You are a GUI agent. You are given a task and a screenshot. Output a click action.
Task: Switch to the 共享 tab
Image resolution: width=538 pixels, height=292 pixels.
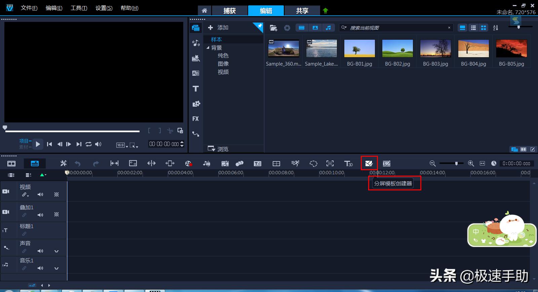pos(302,11)
